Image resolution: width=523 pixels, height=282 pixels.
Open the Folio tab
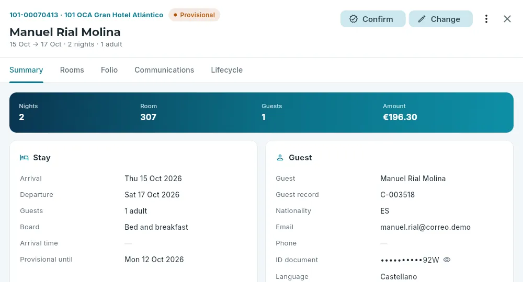109,70
